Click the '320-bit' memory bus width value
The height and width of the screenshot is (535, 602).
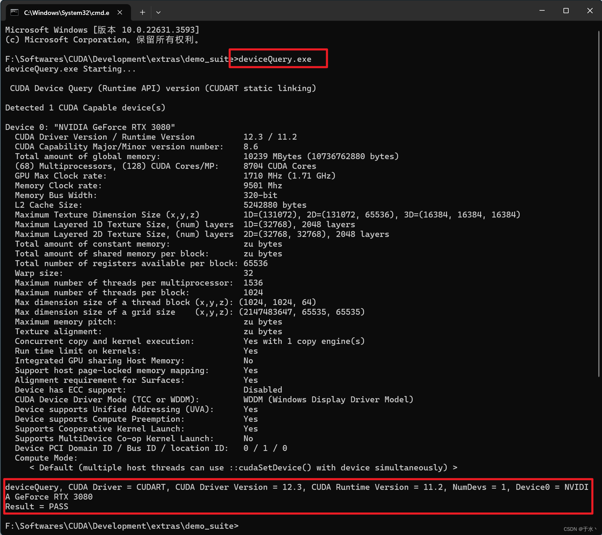coord(260,195)
